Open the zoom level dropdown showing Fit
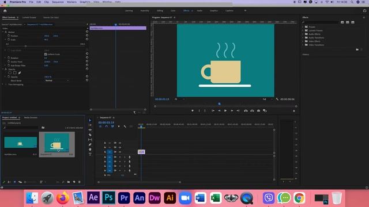Viewport: 369px width, 207px height. tap(179, 99)
